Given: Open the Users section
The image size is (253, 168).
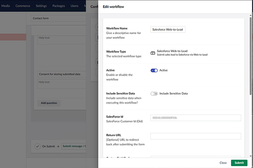Looking at the screenshot, I should pyautogui.click(x=74, y=6).
